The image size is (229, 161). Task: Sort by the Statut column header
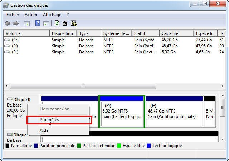click(x=146, y=33)
